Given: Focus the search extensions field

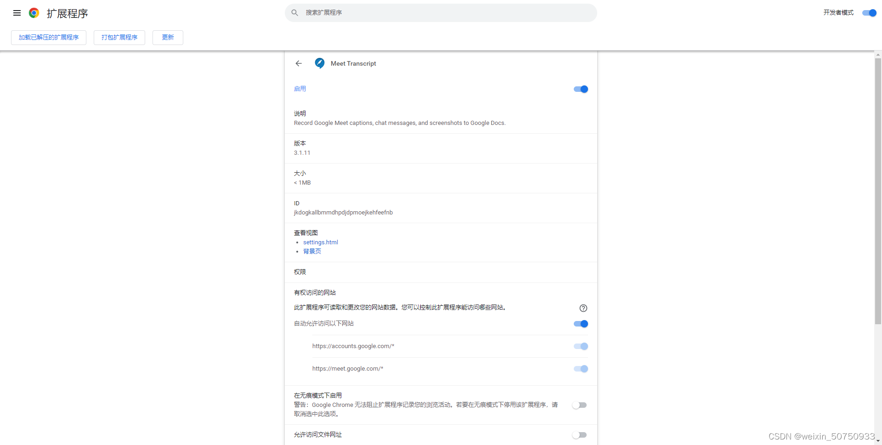Looking at the screenshot, I should (x=441, y=13).
